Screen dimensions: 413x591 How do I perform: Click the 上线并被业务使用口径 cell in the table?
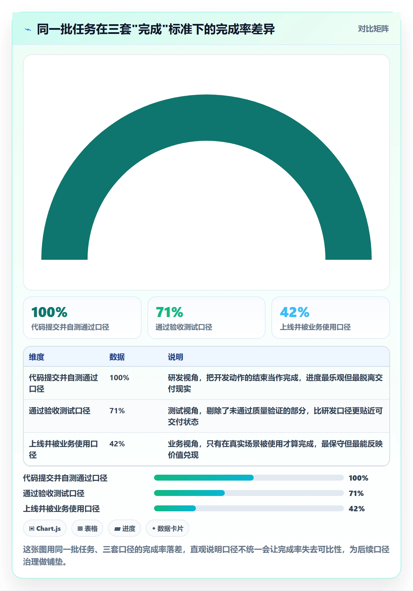(x=63, y=449)
